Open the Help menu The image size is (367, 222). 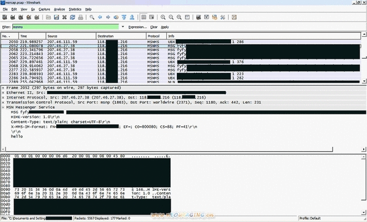coord(88,9)
